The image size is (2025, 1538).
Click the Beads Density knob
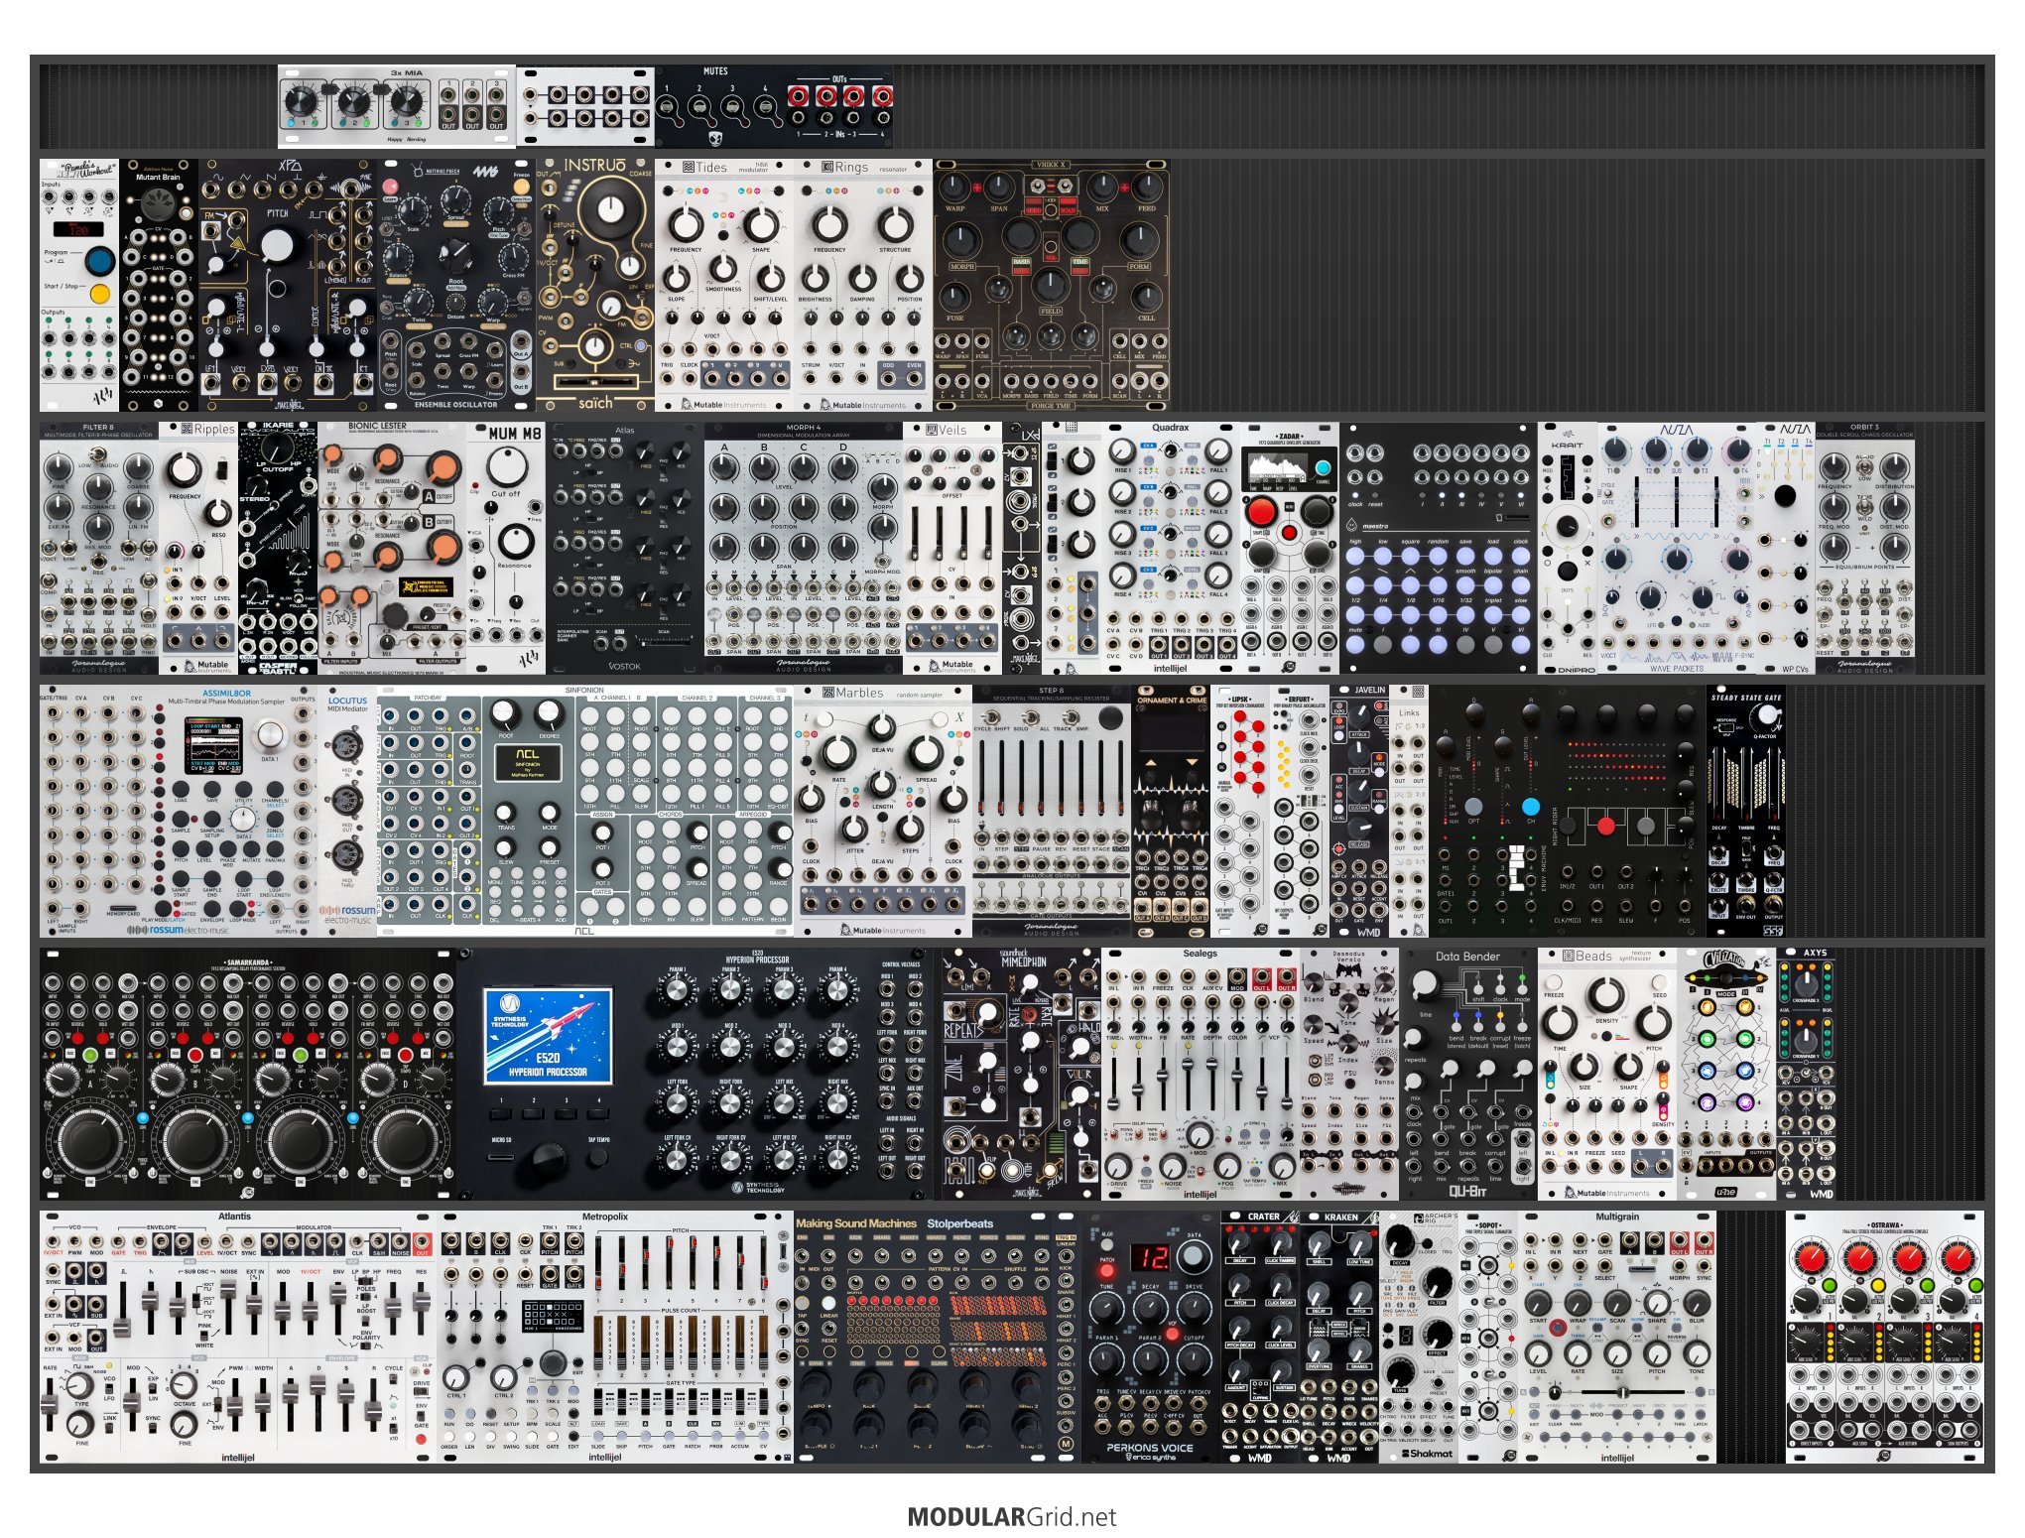coord(1606,993)
